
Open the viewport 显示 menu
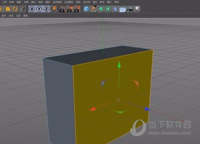click(x=4, y=16)
